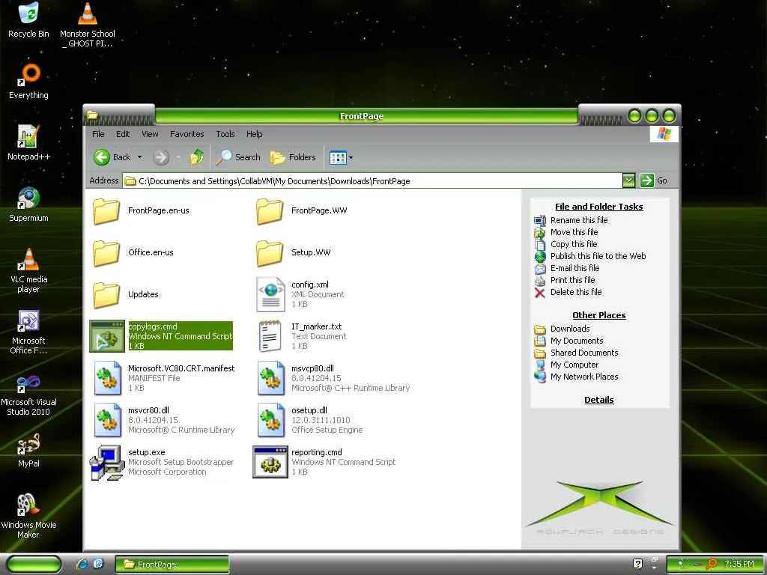Open the Edit menu
The image size is (767, 575).
[123, 134]
